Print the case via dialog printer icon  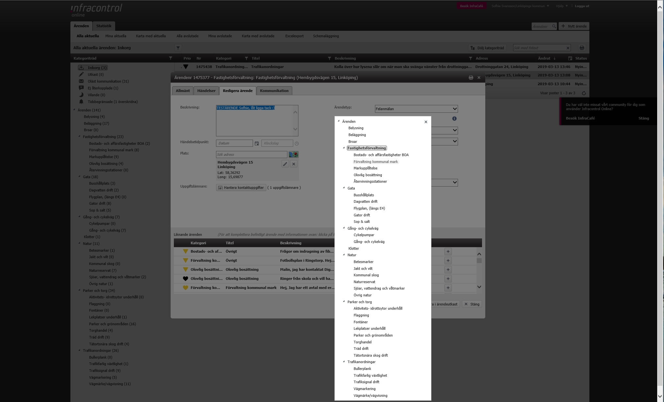coord(471,78)
